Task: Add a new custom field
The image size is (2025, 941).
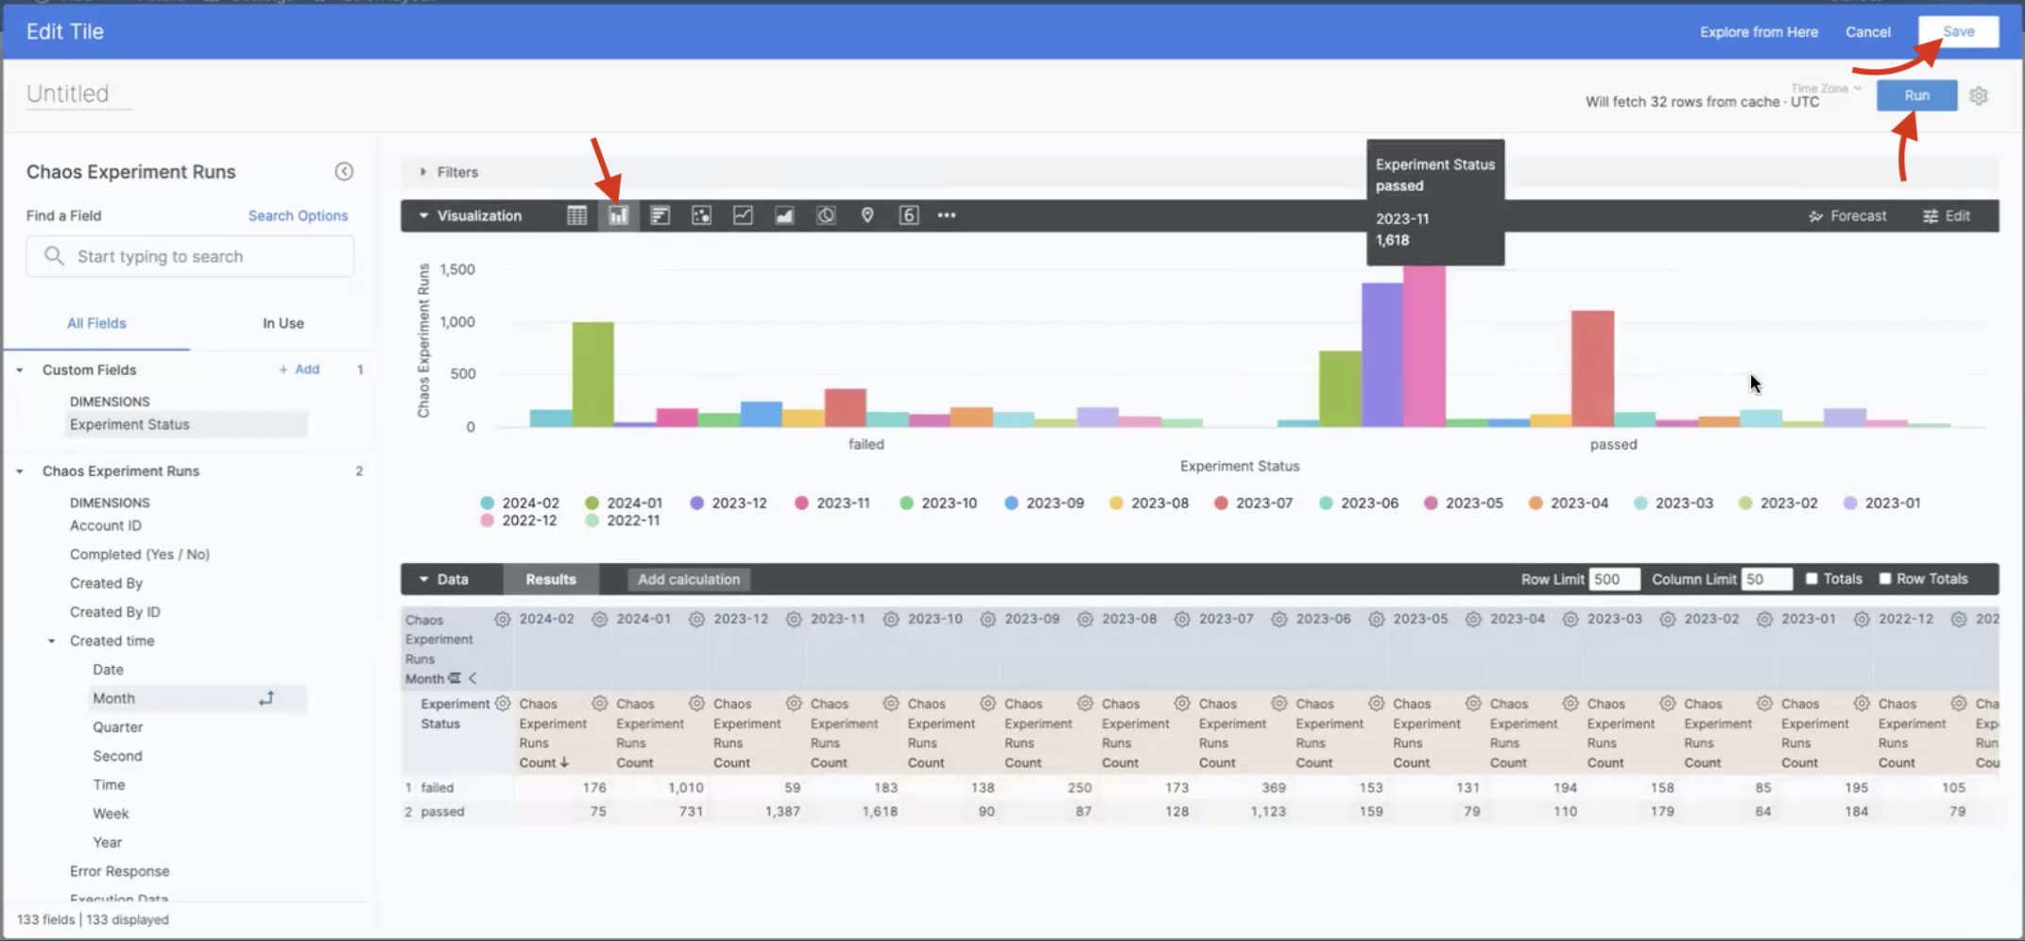Action: coord(299,369)
